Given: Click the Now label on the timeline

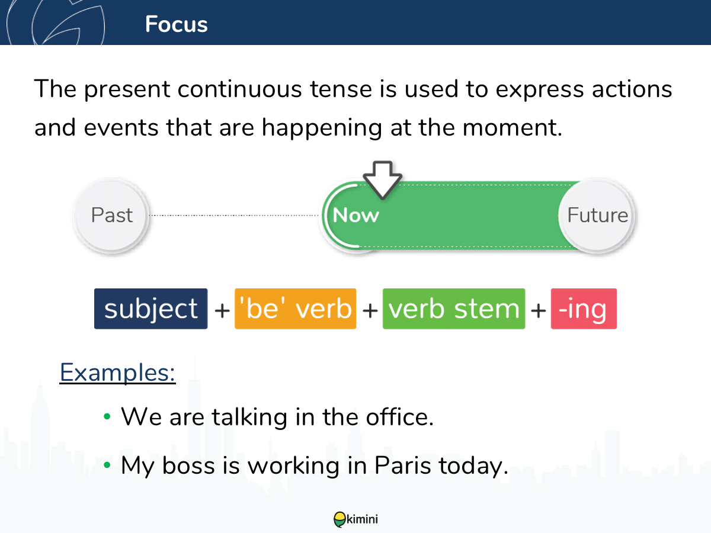Looking at the screenshot, I should [x=355, y=215].
